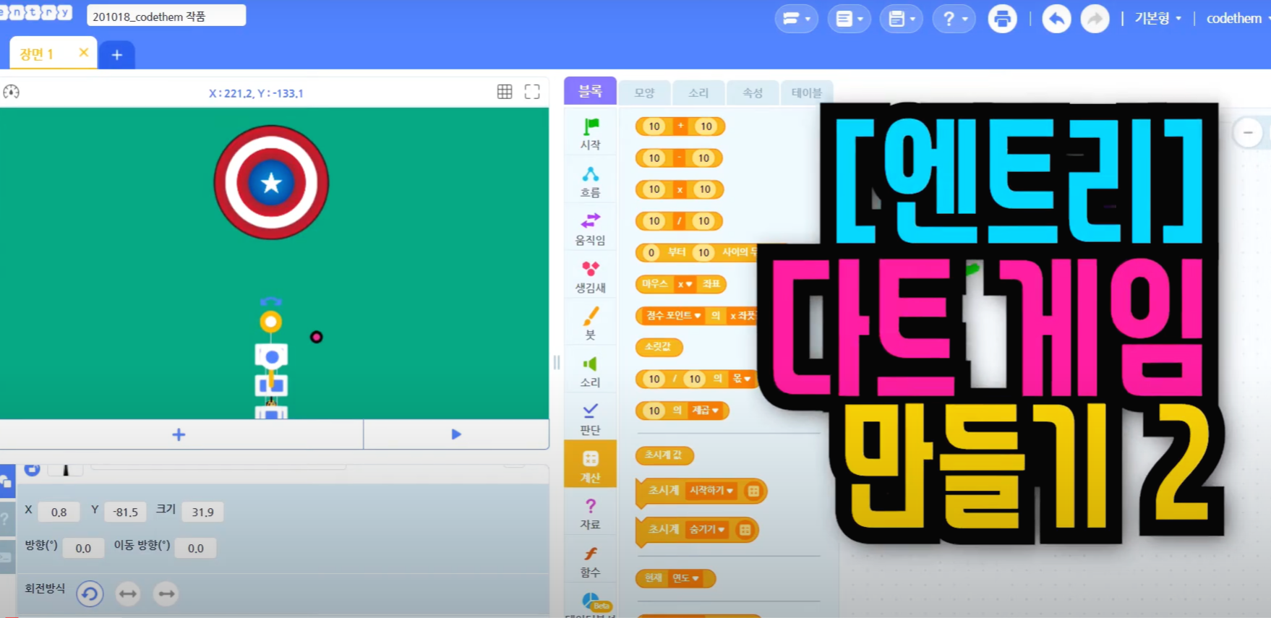Select no-rotation method
The width and height of the screenshot is (1271, 618).
166,594
